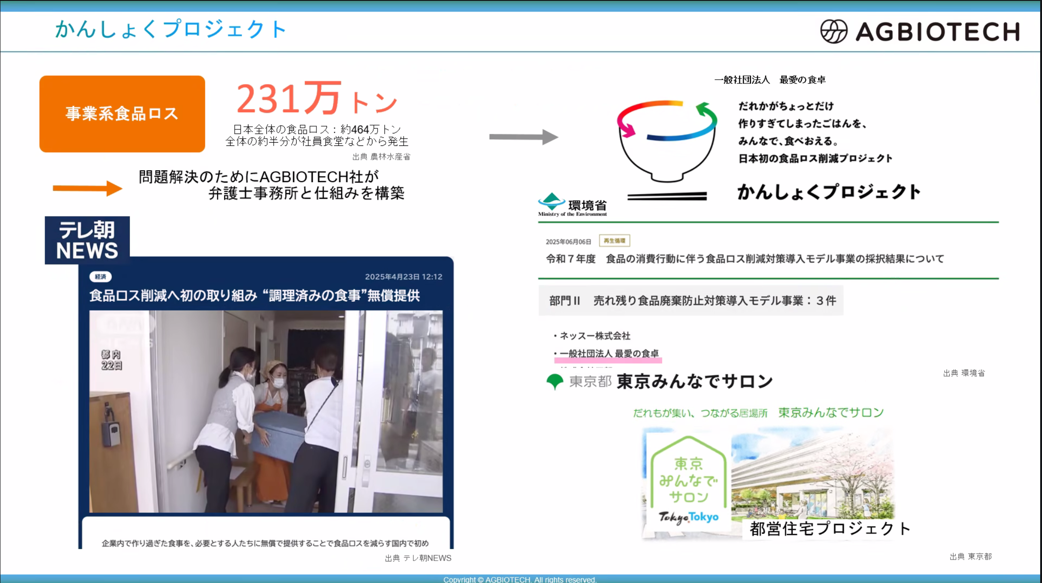
Task: Click the green Tokyo ginkgo leaf icon
Action: (x=555, y=381)
